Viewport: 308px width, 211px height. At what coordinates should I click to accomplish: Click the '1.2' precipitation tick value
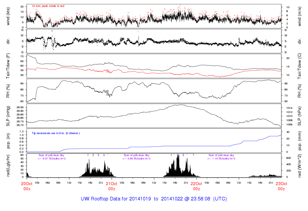22,131
